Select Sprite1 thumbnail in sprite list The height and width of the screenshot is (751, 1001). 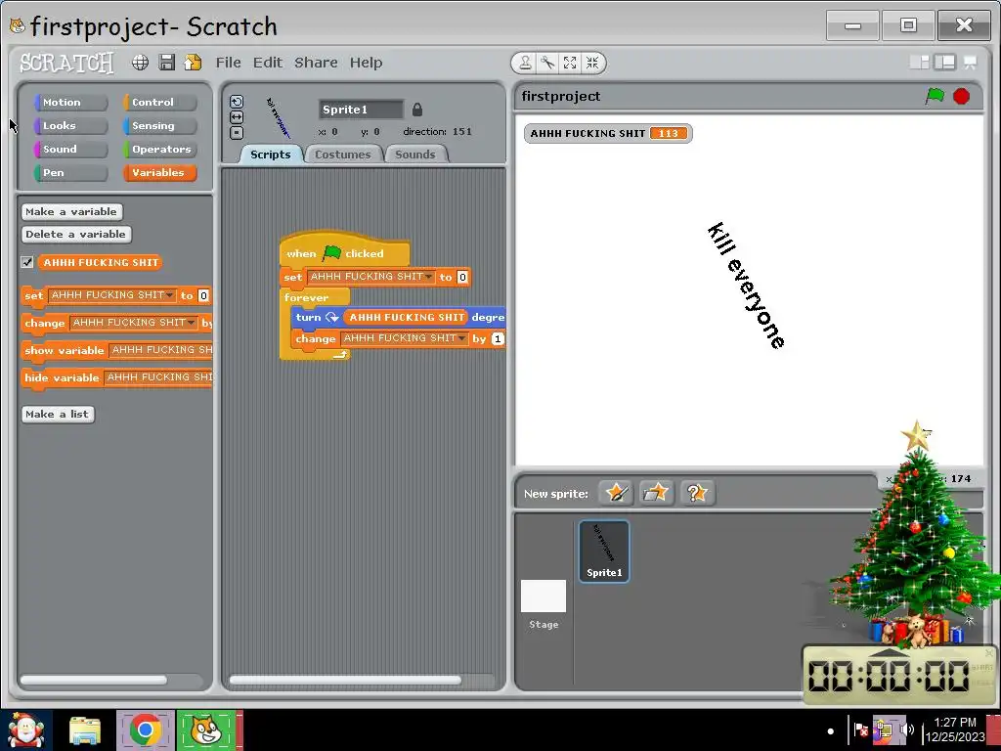tap(604, 552)
